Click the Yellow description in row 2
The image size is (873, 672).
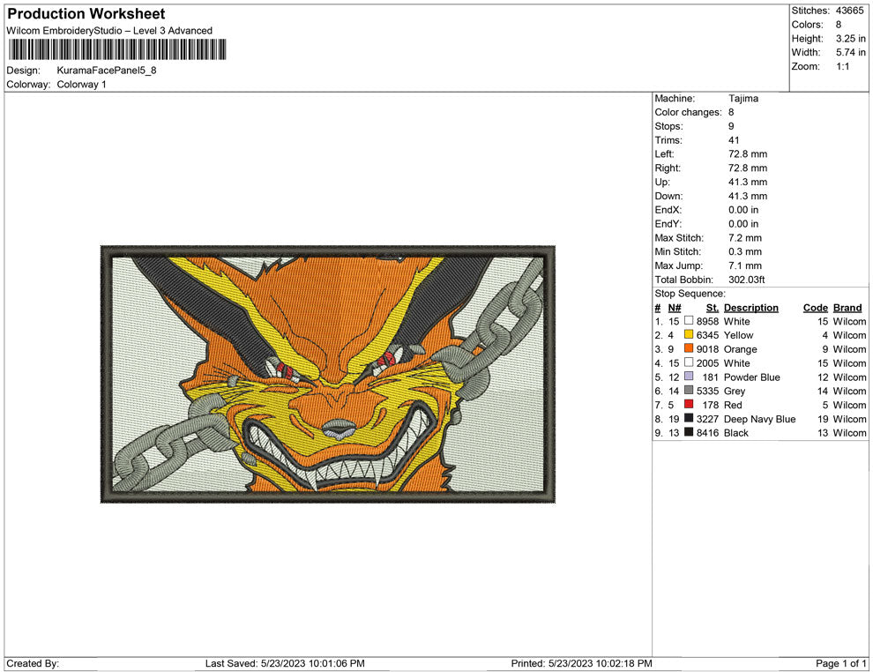(738, 335)
